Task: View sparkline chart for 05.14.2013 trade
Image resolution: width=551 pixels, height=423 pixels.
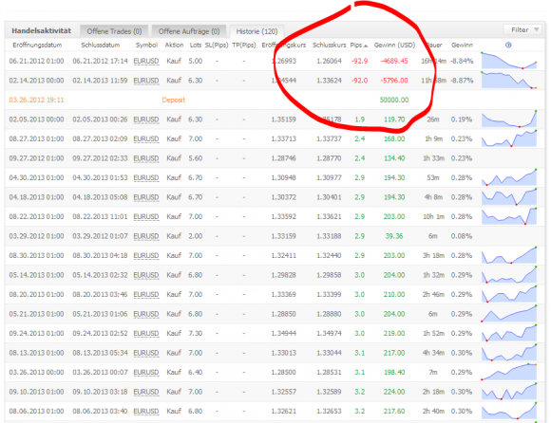Action: [509, 275]
